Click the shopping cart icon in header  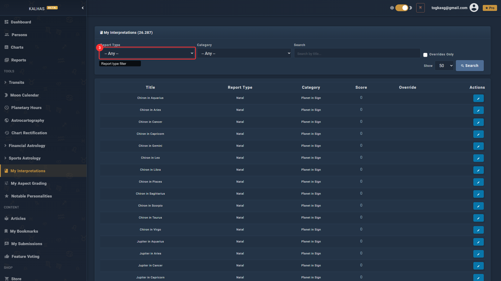point(420,8)
